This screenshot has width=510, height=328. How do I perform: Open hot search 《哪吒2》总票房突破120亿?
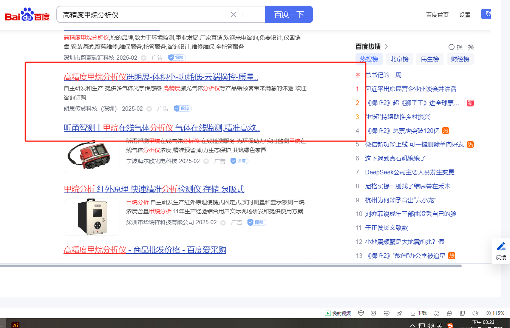[402, 131]
